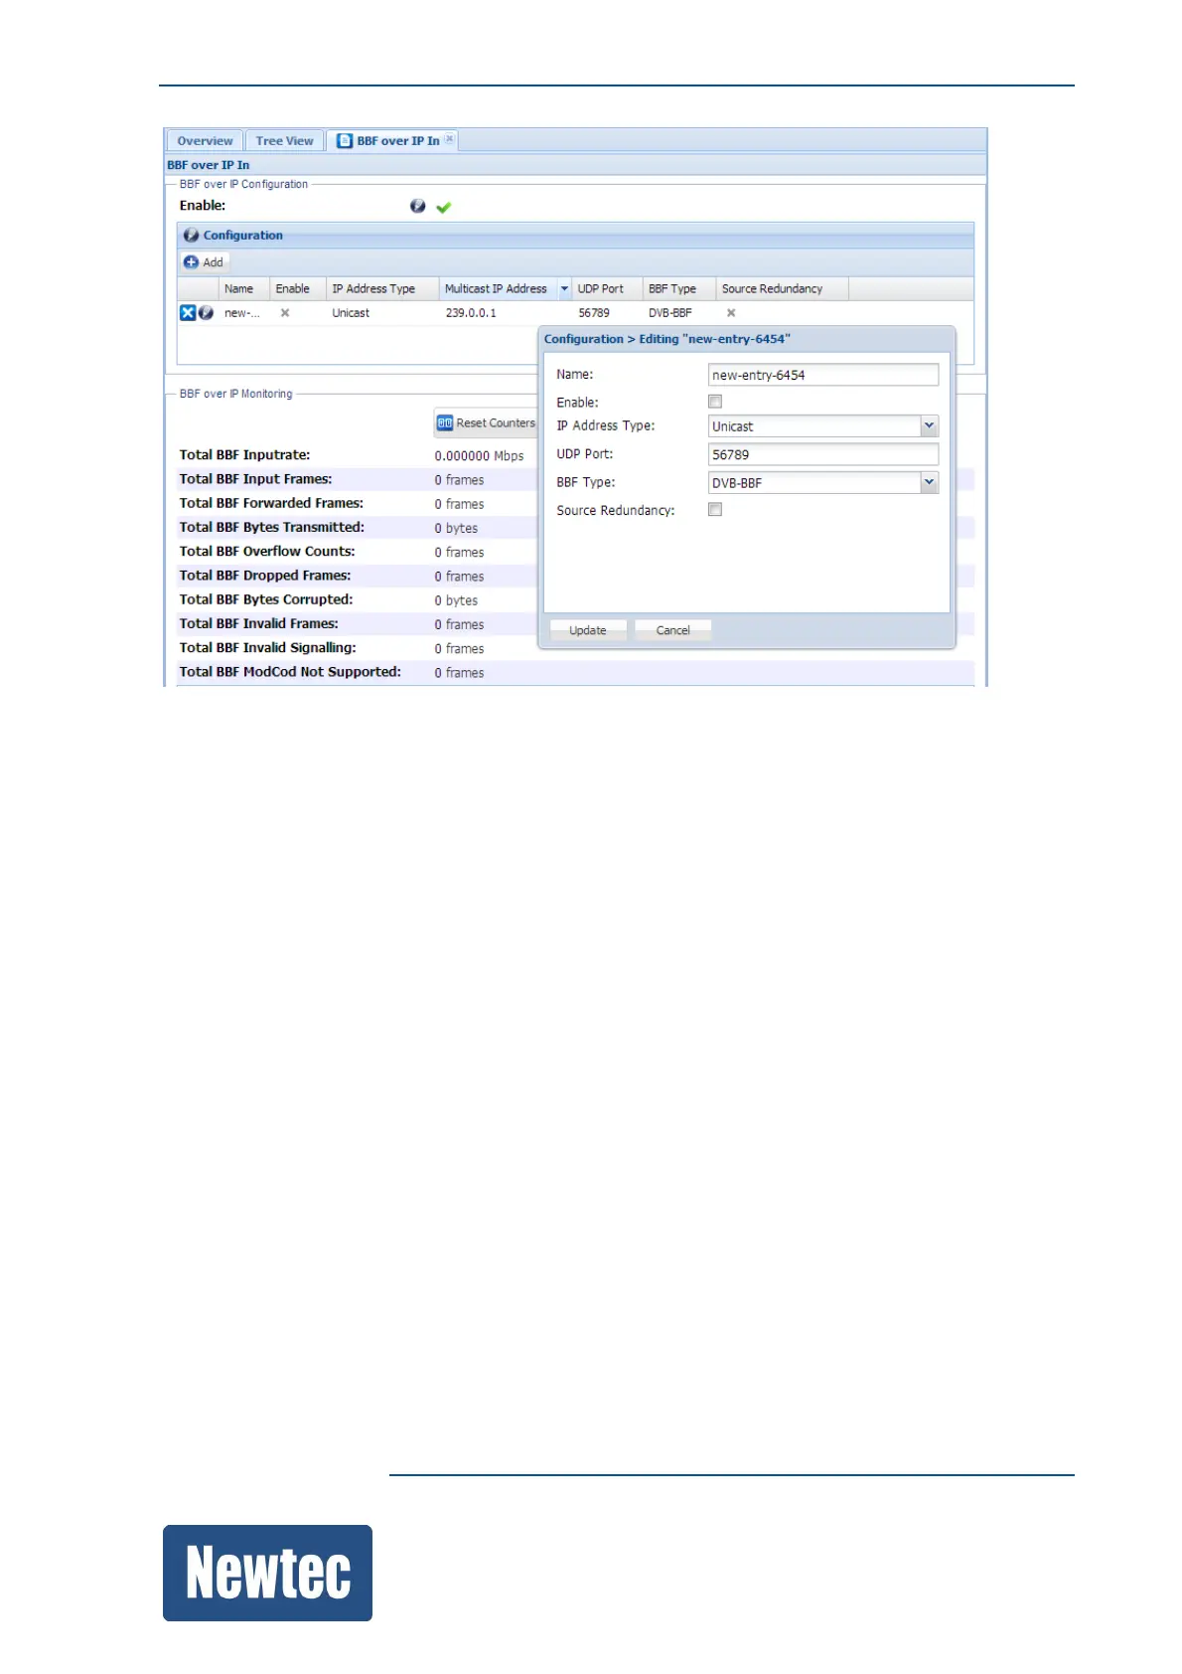Click the edit pencil icon for new-entry row
The height and width of the screenshot is (1674, 1182).
(206, 313)
